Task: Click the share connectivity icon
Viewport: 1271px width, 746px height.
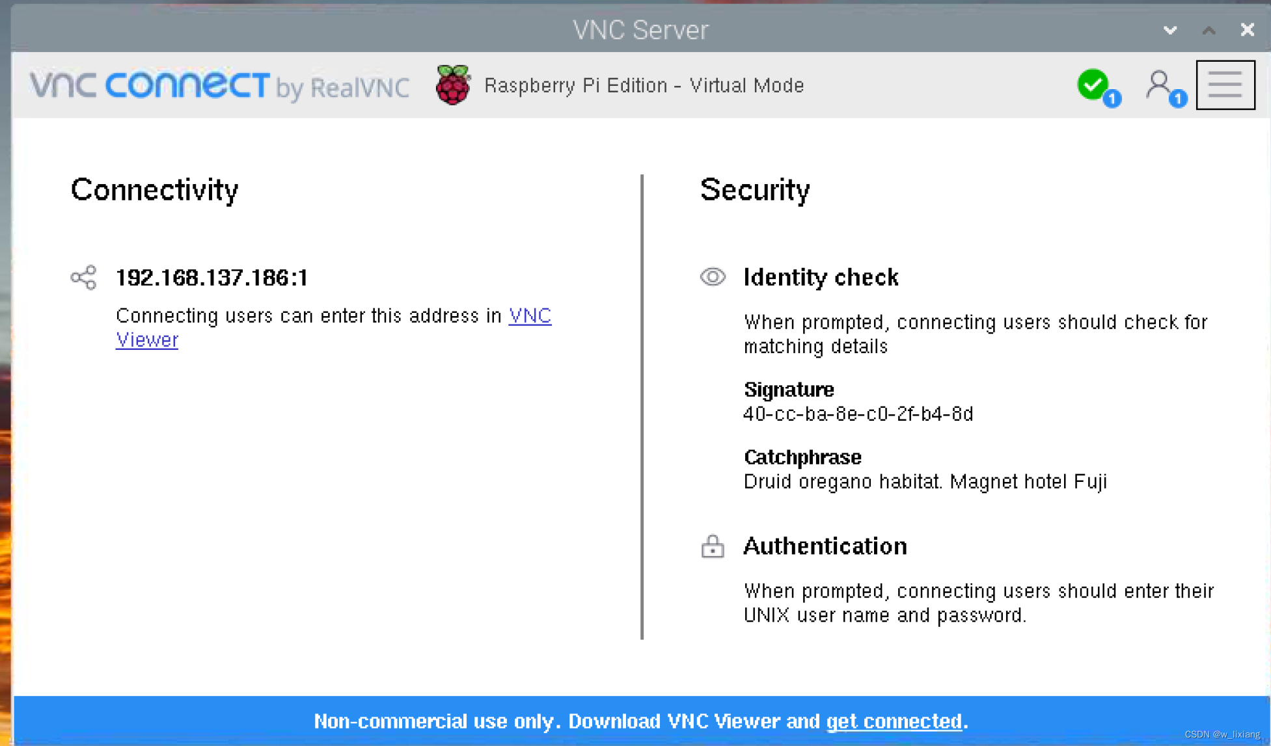Action: [83, 278]
